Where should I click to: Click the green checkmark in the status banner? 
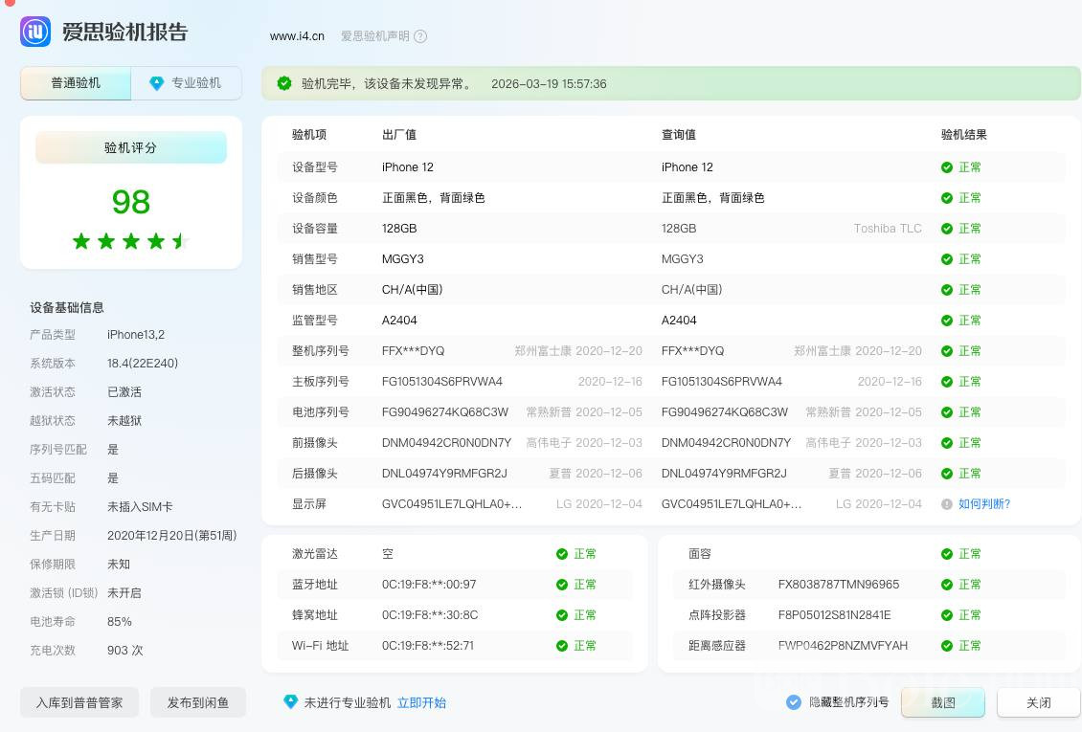[x=284, y=83]
